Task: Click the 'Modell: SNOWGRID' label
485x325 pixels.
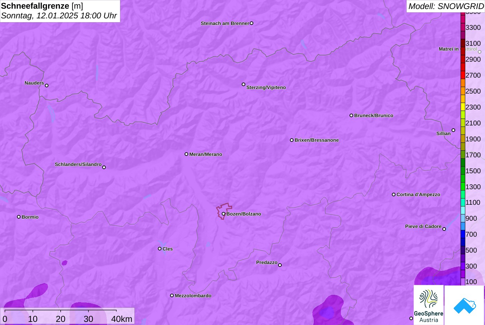Action: [446, 6]
